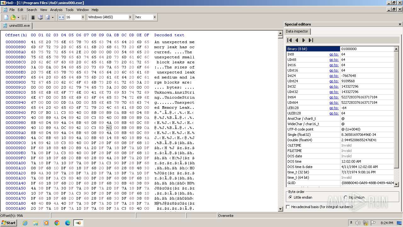
Task: Jump to last byte in Data inspector
Action: tap(311, 40)
